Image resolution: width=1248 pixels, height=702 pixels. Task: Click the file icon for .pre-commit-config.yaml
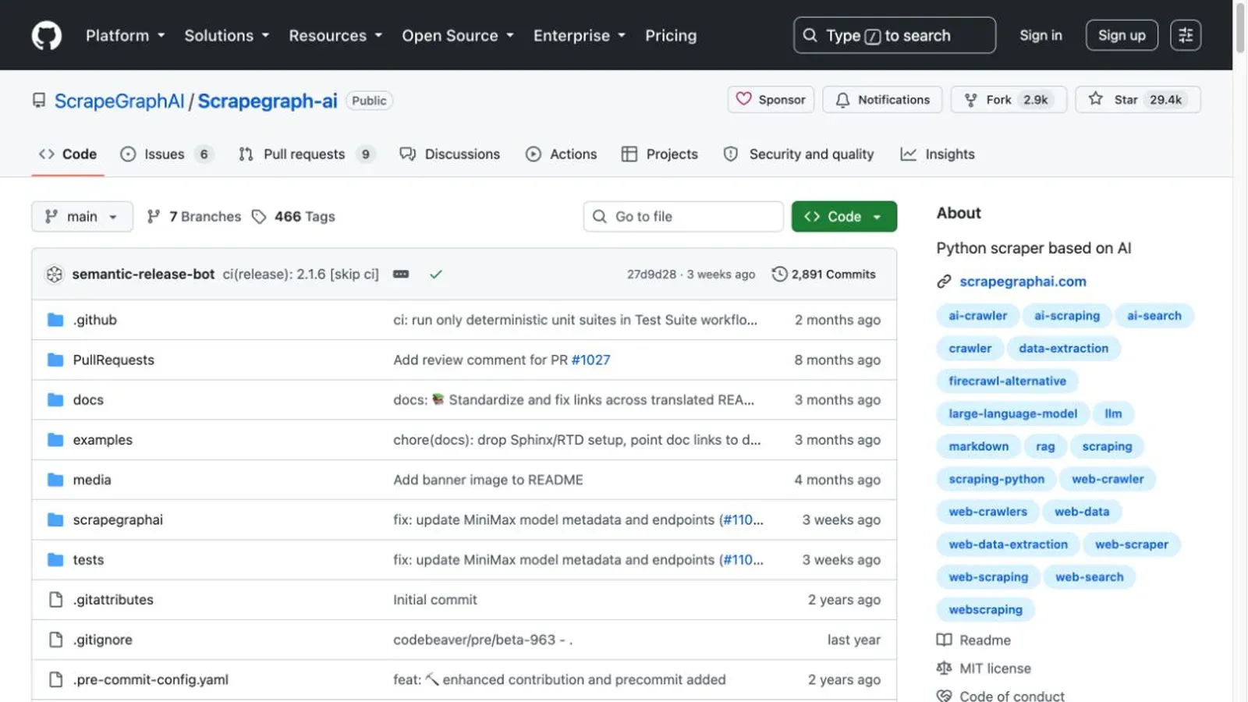coord(55,679)
